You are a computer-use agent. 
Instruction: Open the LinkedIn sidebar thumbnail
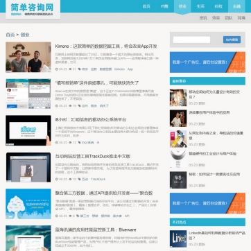click(x=178, y=239)
